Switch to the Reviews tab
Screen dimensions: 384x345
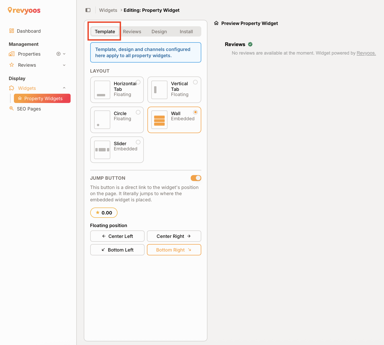pos(132,31)
